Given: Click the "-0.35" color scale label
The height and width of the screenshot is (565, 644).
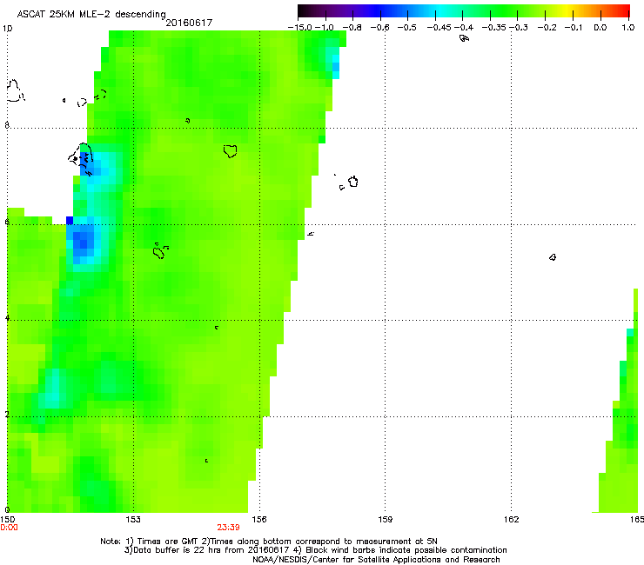Looking at the screenshot, I should click(x=494, y=28).
